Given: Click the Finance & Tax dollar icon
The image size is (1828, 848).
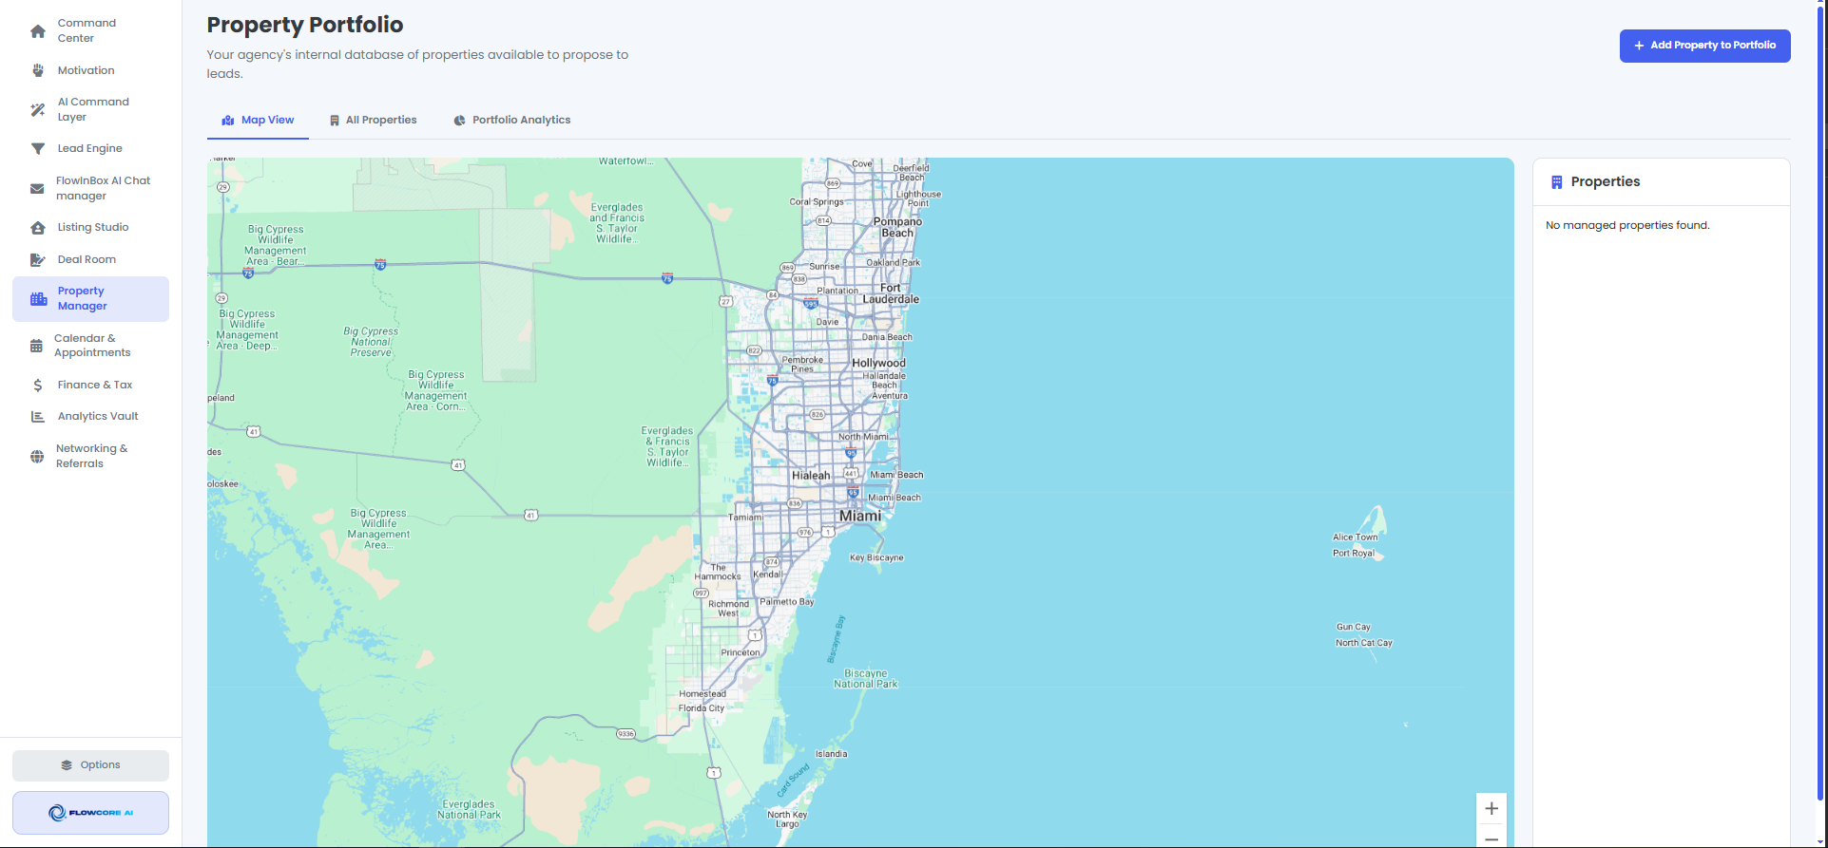Looking at the screenshot, I should point(38,385).
